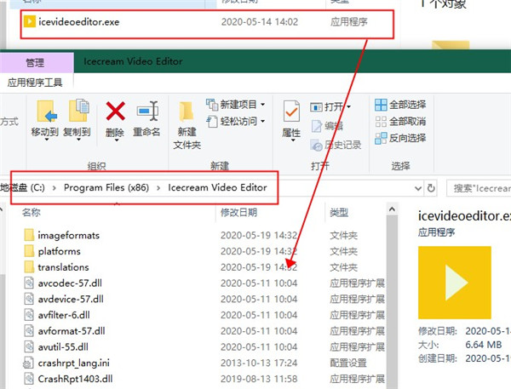Open the 删除 dropdown arrow
Image resolution: width=511 pixels, height=389 pixels.
(x=116, y=140)
